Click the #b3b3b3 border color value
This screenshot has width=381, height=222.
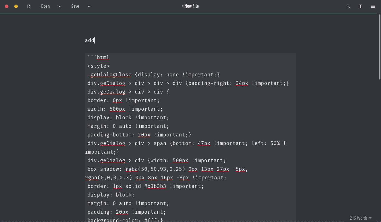(155, 186)
